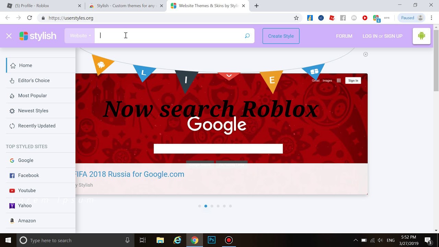The image size is (439, 247).
Task: Click the Windows Start button
Action: tap(8, 240)
